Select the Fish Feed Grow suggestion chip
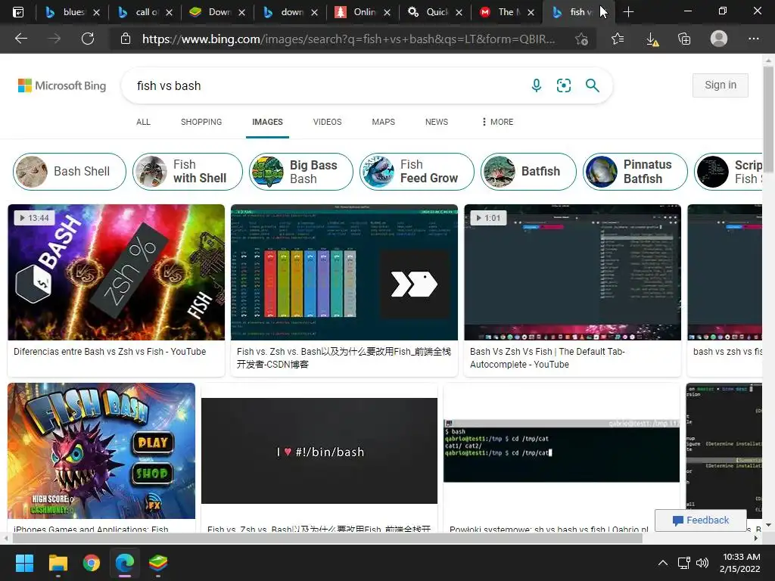The width and height of the screenshot is (775, 581). (x=417, y=172)
